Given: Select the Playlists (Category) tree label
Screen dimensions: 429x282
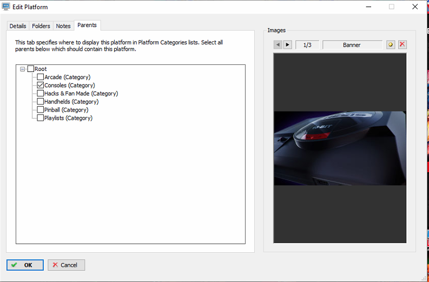Looking at the screenshot, I should (68, 119).
